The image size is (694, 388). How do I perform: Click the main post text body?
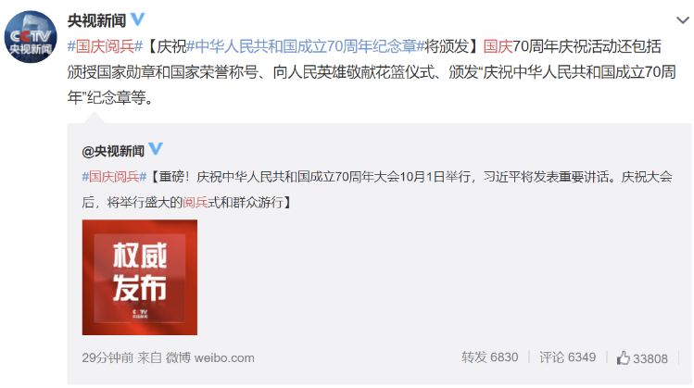coord(372,71)
